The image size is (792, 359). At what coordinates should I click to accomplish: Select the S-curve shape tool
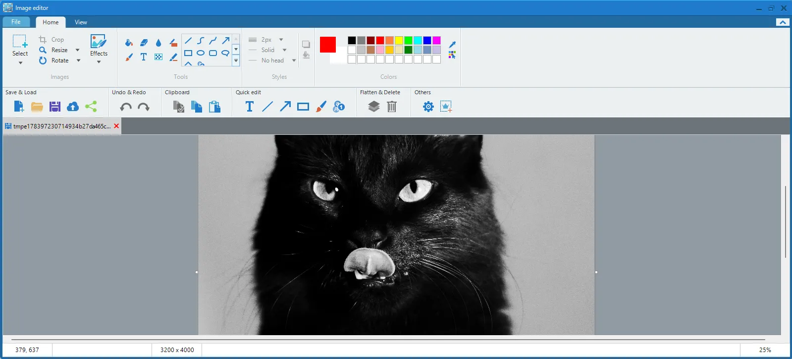point(201,41)
